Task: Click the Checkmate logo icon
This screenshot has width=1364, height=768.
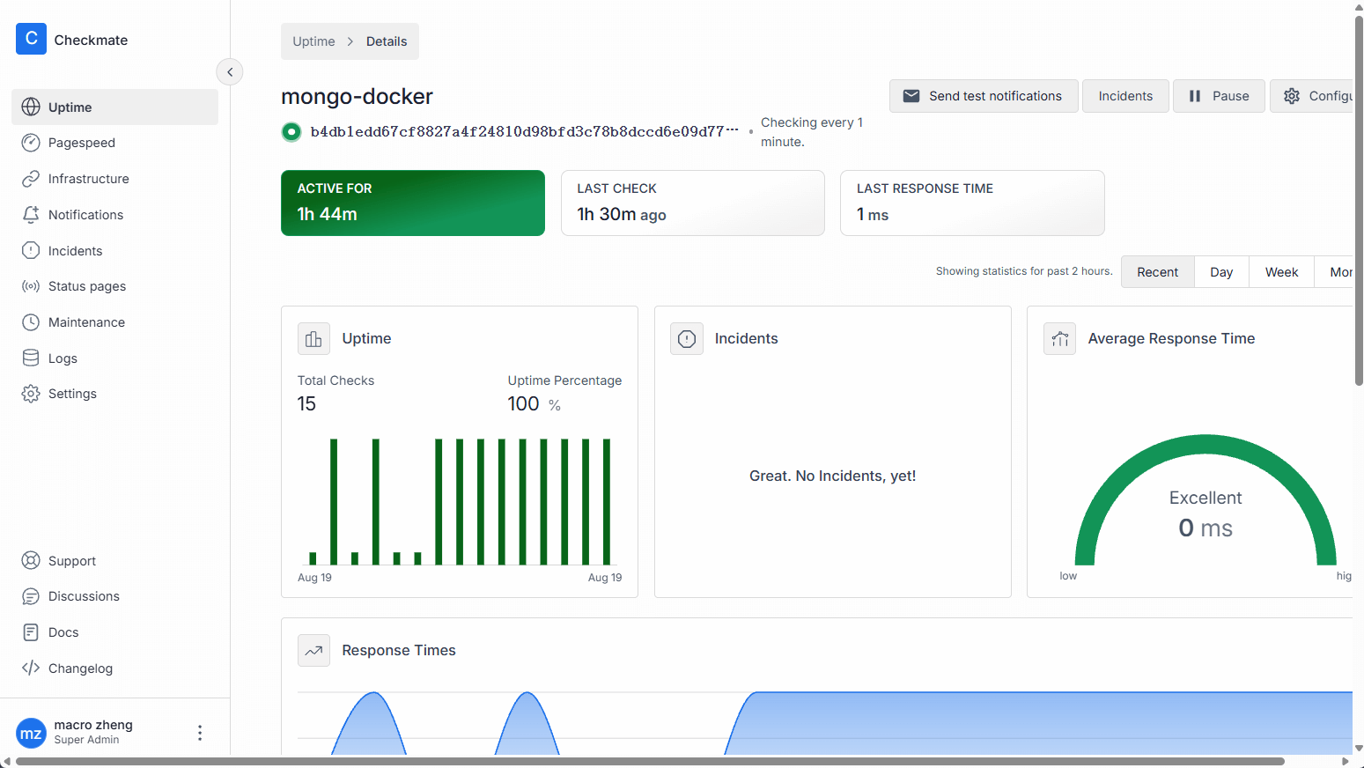Action: point(31,39)
